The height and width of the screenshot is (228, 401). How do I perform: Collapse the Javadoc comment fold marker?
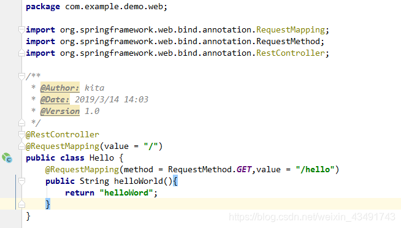pyautogui.click(x=21, y=76)
